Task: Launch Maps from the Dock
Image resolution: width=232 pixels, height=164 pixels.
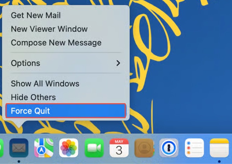Action: coord(44,148)
